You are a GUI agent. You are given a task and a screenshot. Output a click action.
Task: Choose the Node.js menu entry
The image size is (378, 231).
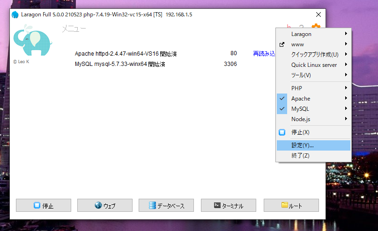tap(313, 119)
